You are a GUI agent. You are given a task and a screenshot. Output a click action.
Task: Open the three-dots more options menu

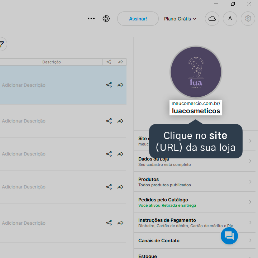(x=91, y=19)
